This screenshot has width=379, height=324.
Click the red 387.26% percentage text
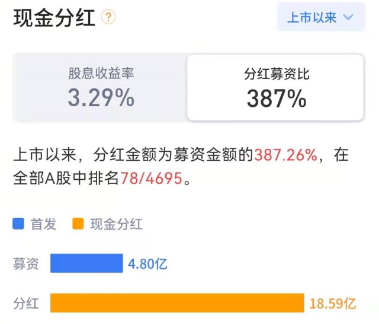click(287, 156)
